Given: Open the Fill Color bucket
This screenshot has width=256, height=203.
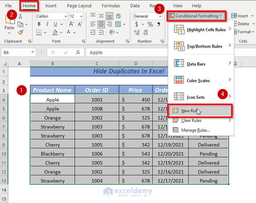Looking at the screenshot, I should click(55, 32).
